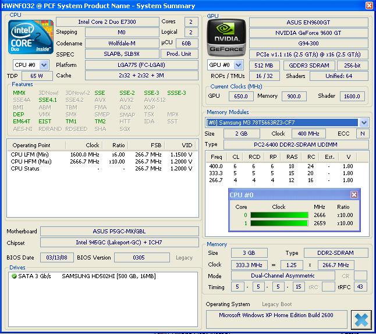Image resolution: width=376 pixels, height=334 pixels.
Task: Click the tRFC 43 timing field
Action: point(360,287)
